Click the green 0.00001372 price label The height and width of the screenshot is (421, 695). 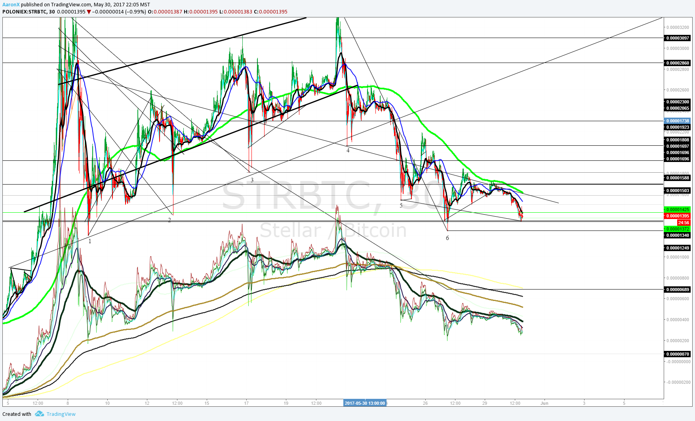click(x=678, y=229)
